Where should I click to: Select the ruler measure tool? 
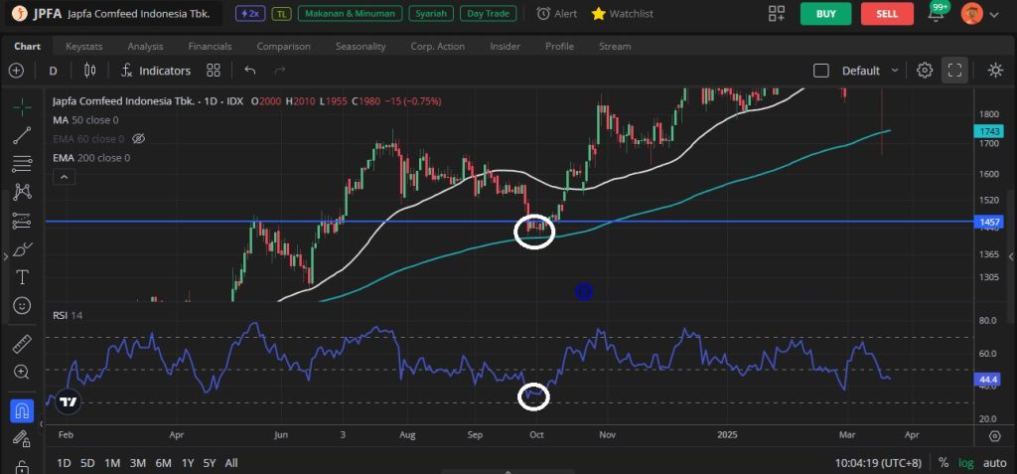(x=22, y=344)
